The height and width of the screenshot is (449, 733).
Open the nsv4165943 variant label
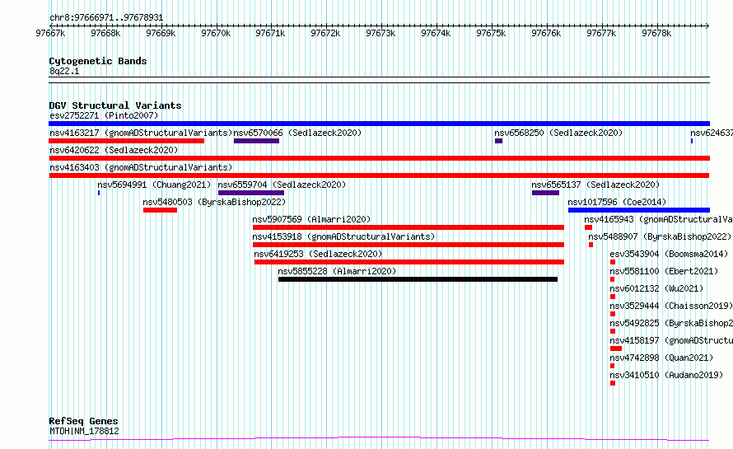tap(659, 219)
